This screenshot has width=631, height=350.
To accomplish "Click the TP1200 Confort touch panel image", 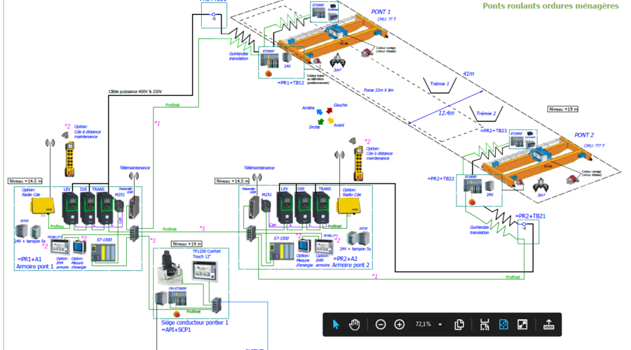I will [x=205, y=271].
